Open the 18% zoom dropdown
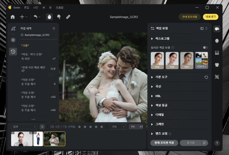Screen dimensions: 229x155 coord(118,127)
